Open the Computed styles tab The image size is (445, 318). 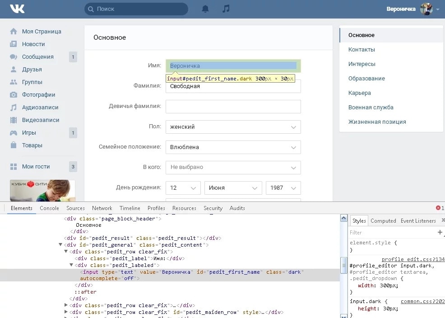pyautogui.click(x=383, y=221)
